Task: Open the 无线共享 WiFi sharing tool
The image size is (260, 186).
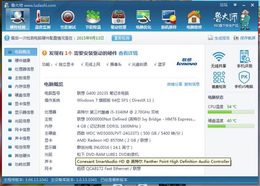Action: click(218, 60)
